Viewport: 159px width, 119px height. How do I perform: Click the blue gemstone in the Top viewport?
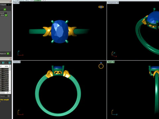click(59, 32)
